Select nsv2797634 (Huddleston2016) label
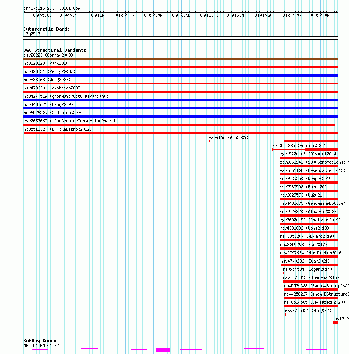The width and height of the screenshot is (349, 354). tap(312, 253)
